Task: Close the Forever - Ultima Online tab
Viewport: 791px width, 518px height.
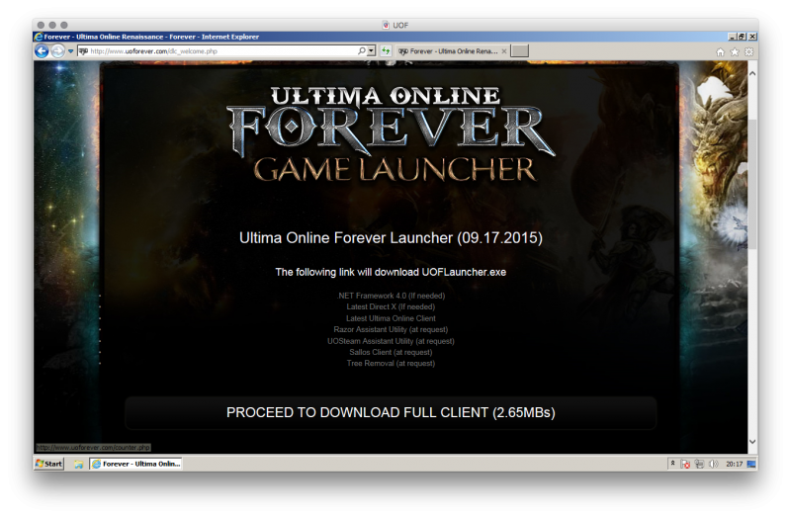Action: pos(504,51)
